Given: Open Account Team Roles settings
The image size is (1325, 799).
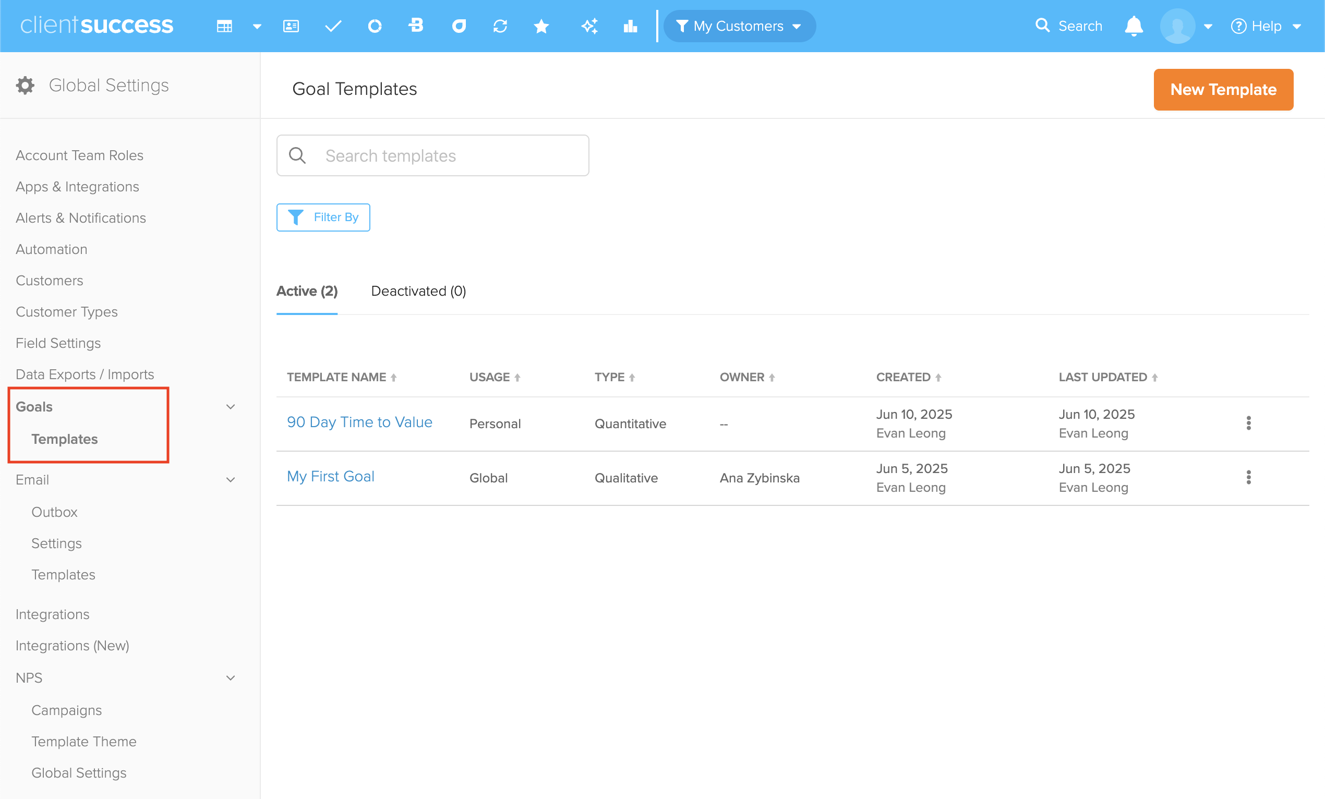Looking at the screenshot, I should pyautogui.click(x=80, y=155).
